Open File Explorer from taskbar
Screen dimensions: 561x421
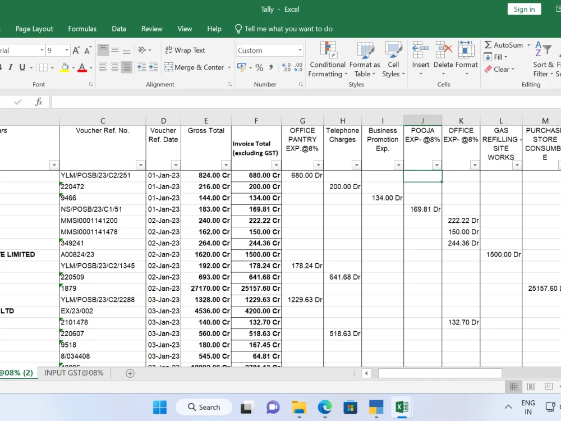point(299,407)
